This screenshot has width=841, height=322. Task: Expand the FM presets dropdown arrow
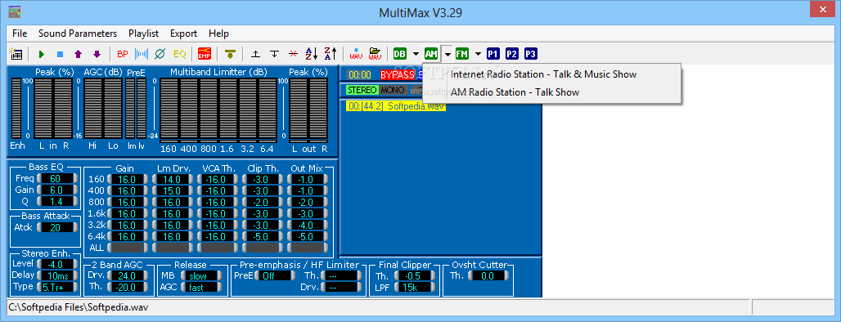coord(477,54)
